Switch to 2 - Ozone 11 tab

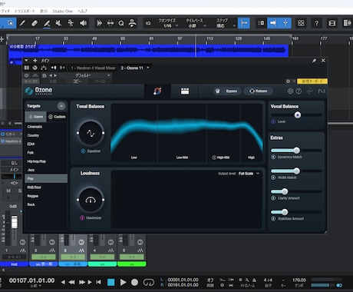[132, 68]
